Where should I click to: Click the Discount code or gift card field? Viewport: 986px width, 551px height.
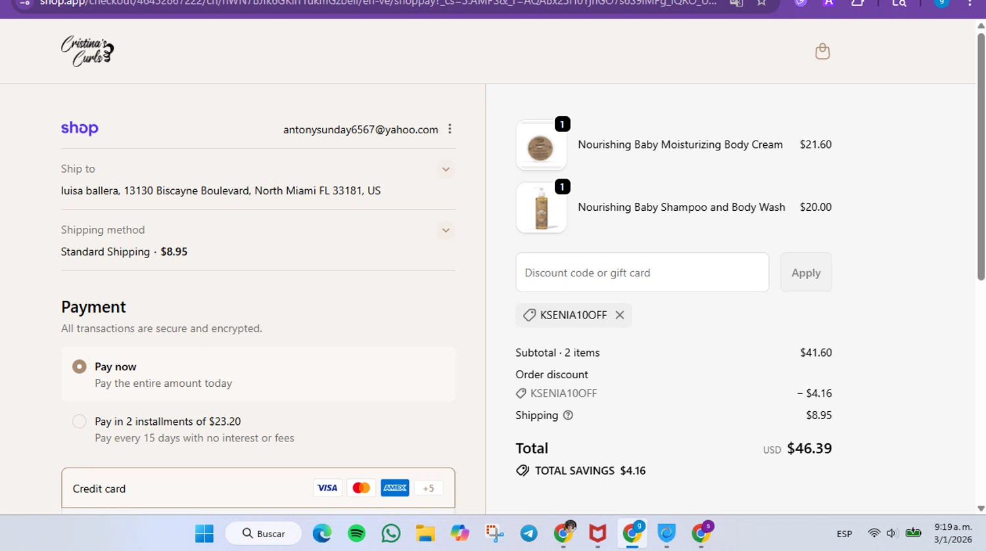(642, 273)
